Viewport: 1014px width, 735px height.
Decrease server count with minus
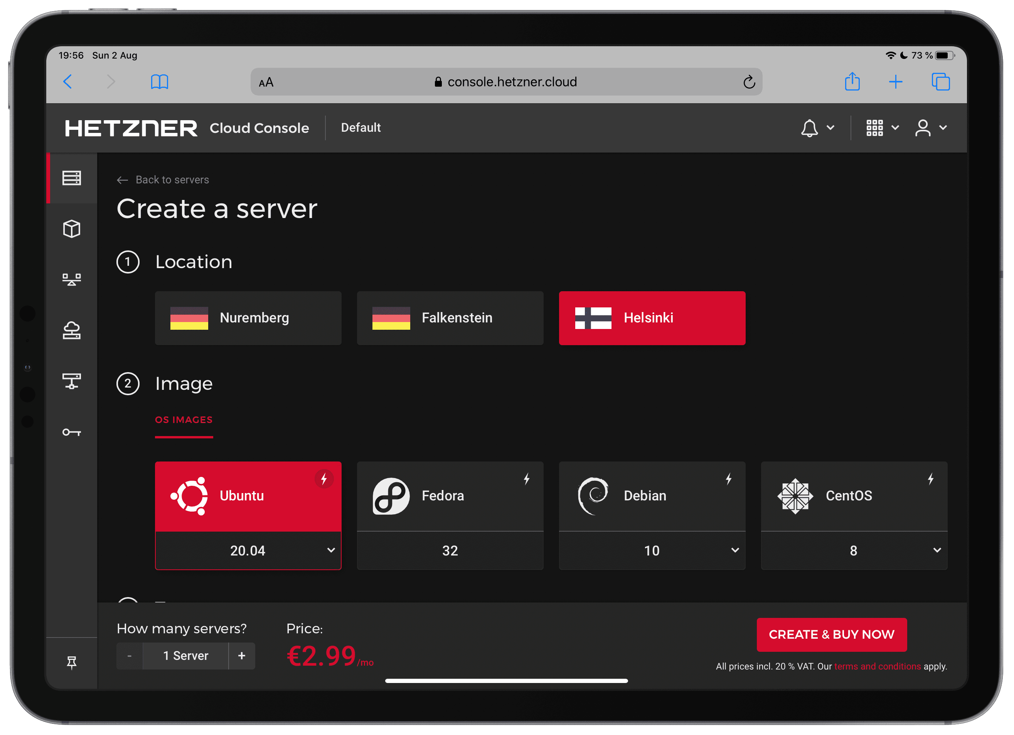click(130, 656)
